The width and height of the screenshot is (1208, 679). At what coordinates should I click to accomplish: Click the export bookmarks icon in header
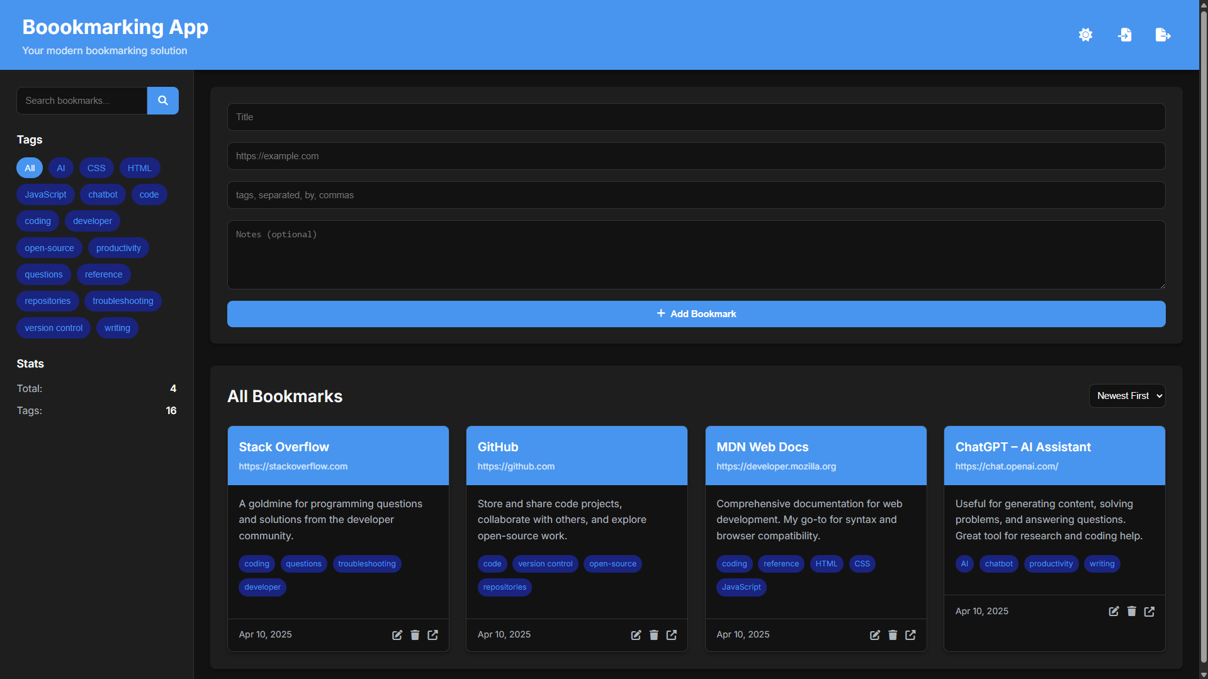pos(1163,35)
